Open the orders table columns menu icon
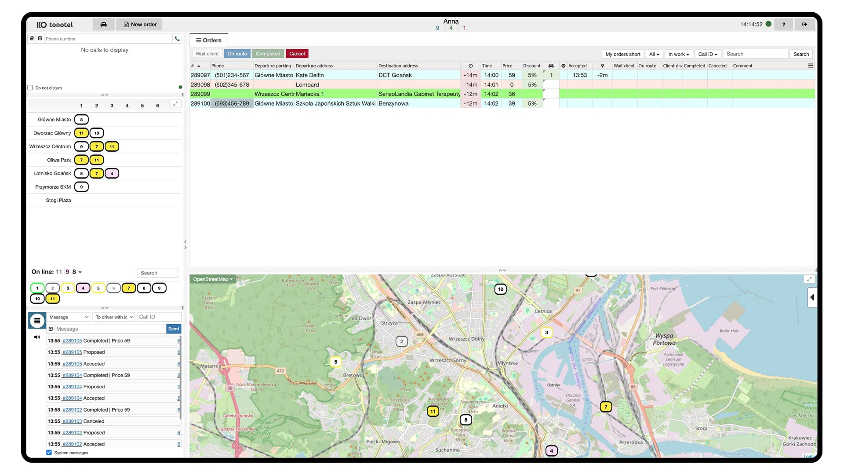Viewport: 844px width, 475px height. 810,66
